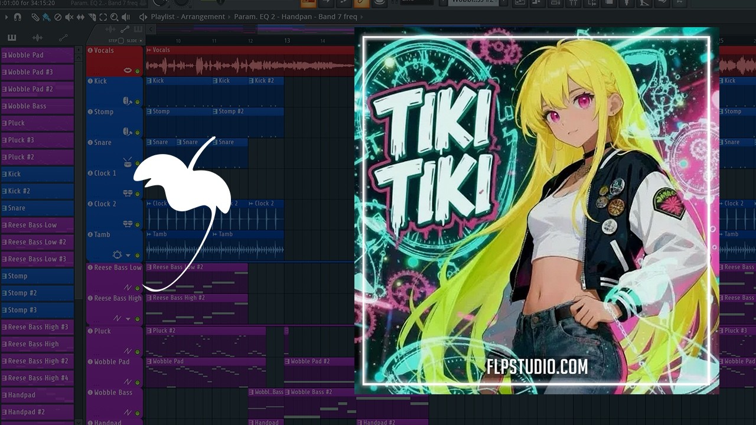Click the speaker icon before Playlist title
756x425 pixels.
[x=143, y=17]
